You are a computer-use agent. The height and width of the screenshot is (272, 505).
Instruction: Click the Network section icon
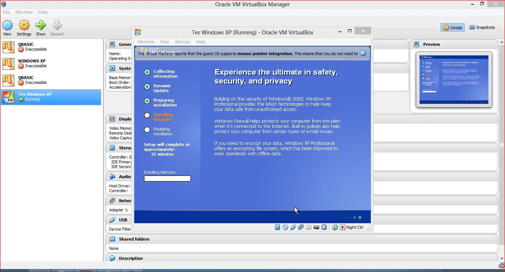pyautogui.click(x=112, y=201)
